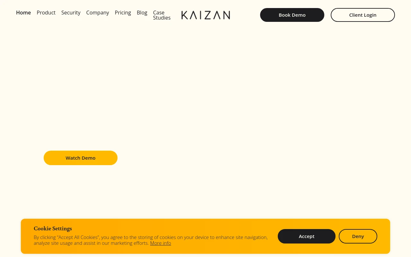Image resolution: width=411 pixels, height=257 pixels.
Task: Open More info about cookies
Action: (x=161, y=243)
